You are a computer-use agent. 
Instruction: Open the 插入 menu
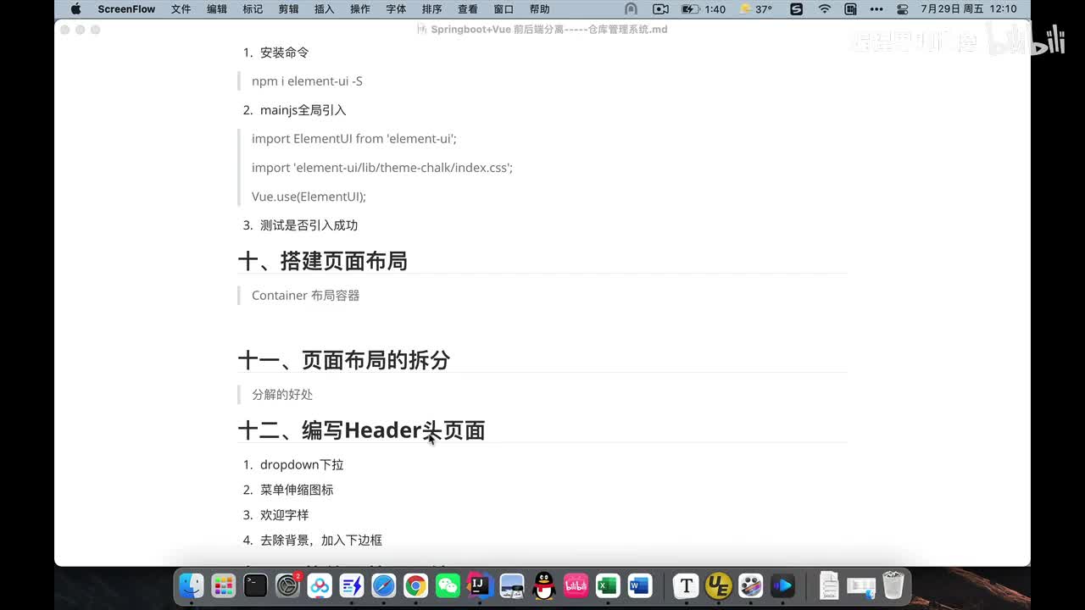coord(324,9)
